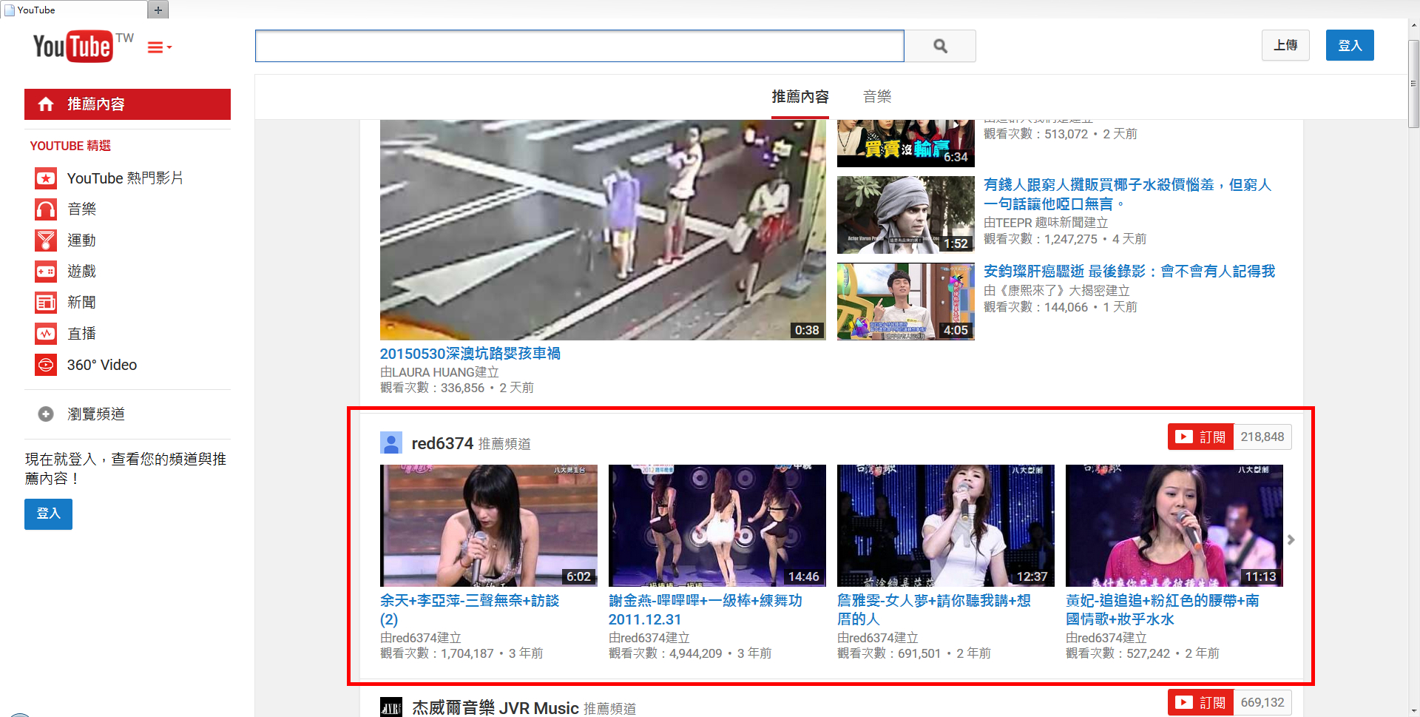
Task: Play the 0:38 深澳坑路 video thumbnail
Action: tap(603, 230)
